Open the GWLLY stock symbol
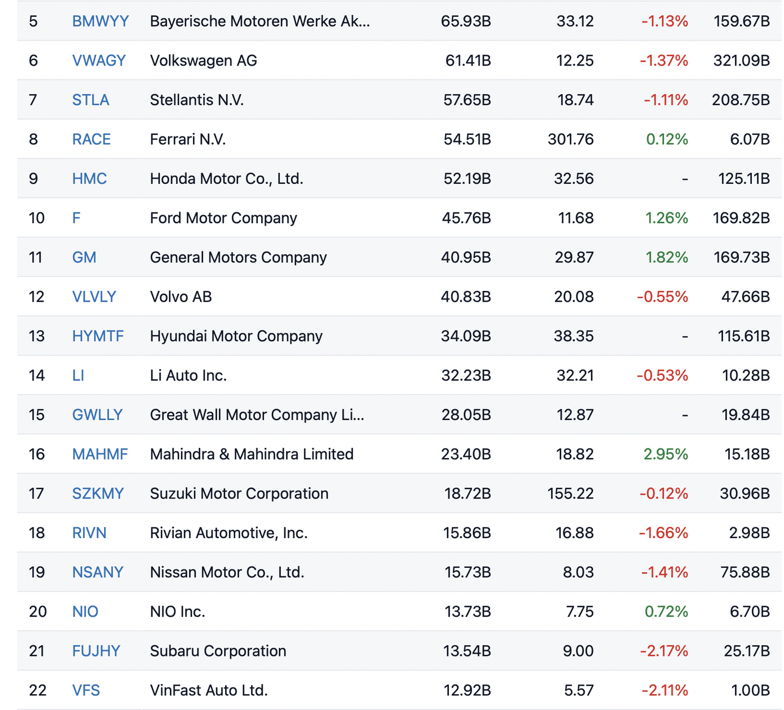 tap(97, 415)
